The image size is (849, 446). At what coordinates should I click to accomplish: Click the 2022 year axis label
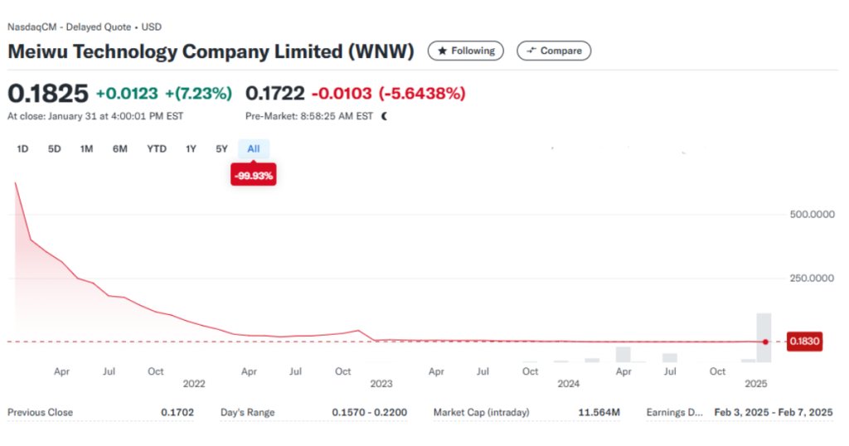coord(194,384)
